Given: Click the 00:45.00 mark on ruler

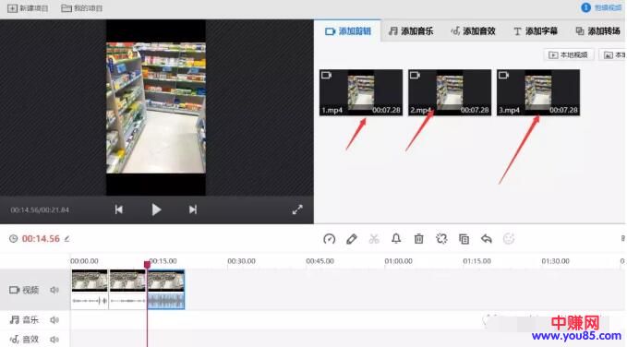Looking at the screenshot, I should pos(320,261).
